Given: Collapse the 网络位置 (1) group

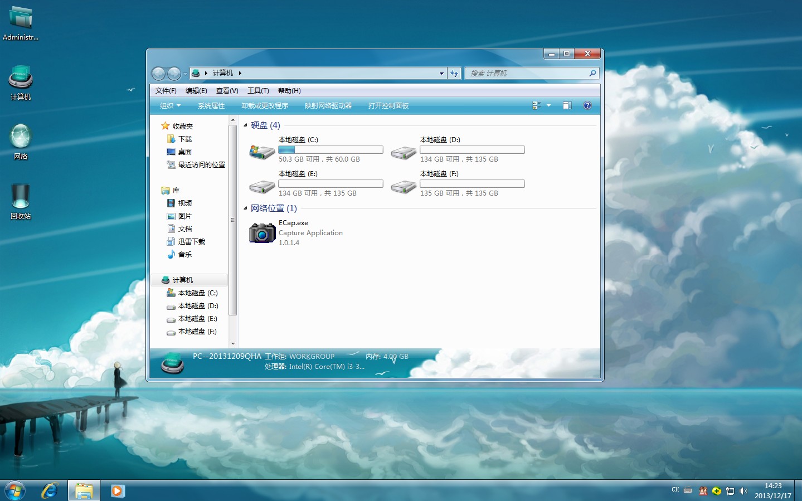Looking at the screenshot, I should pos(245,208).
